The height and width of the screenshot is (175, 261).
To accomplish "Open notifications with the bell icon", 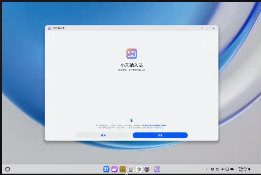I will pyautogui.click(x=250, y=169).
